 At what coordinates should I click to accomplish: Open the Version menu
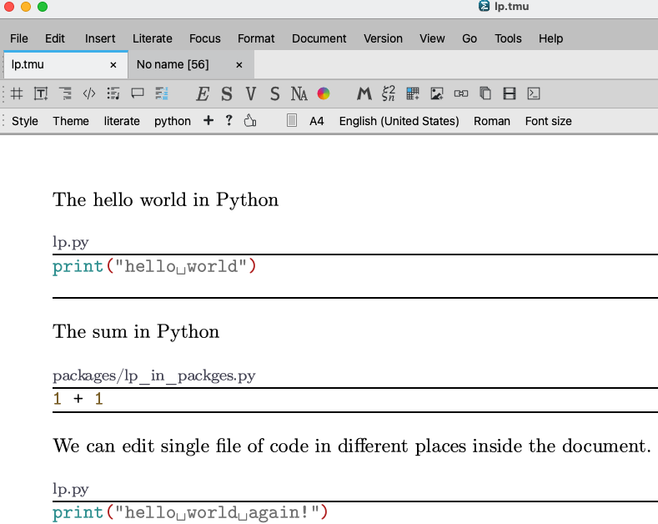[383, 38]
